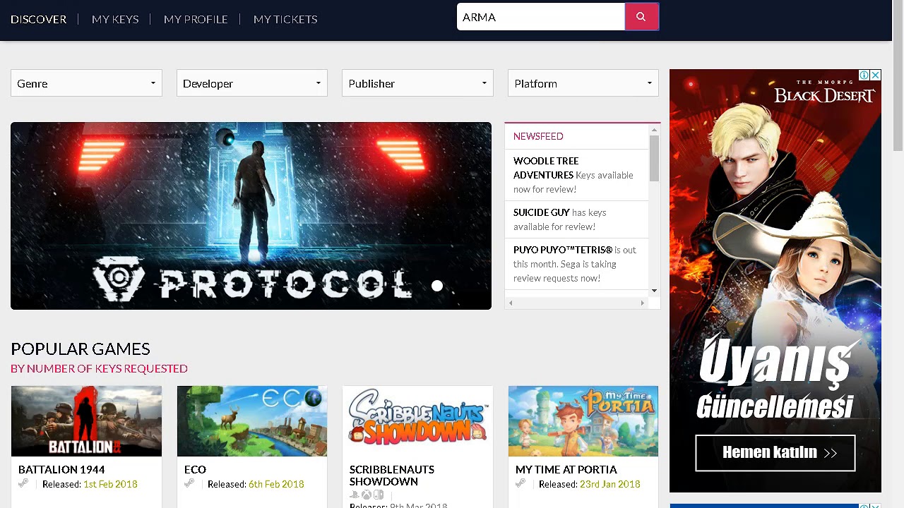
Task: Open Woodle Tree Adventures newsfeed item
Action: [x=577, y=175]
